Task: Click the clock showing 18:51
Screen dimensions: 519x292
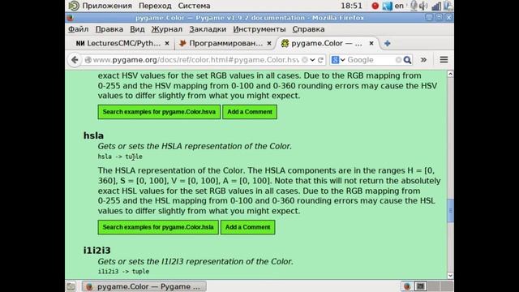Action: click(x=351, y=6)
